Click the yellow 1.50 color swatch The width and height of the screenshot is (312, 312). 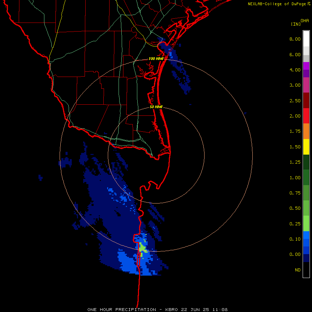point(306,147)
